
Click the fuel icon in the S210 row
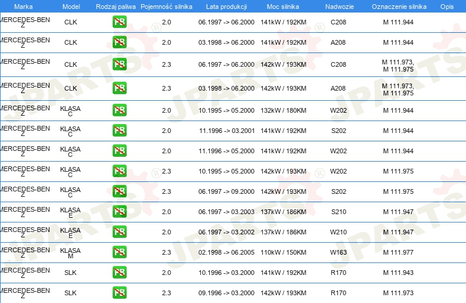119,211
